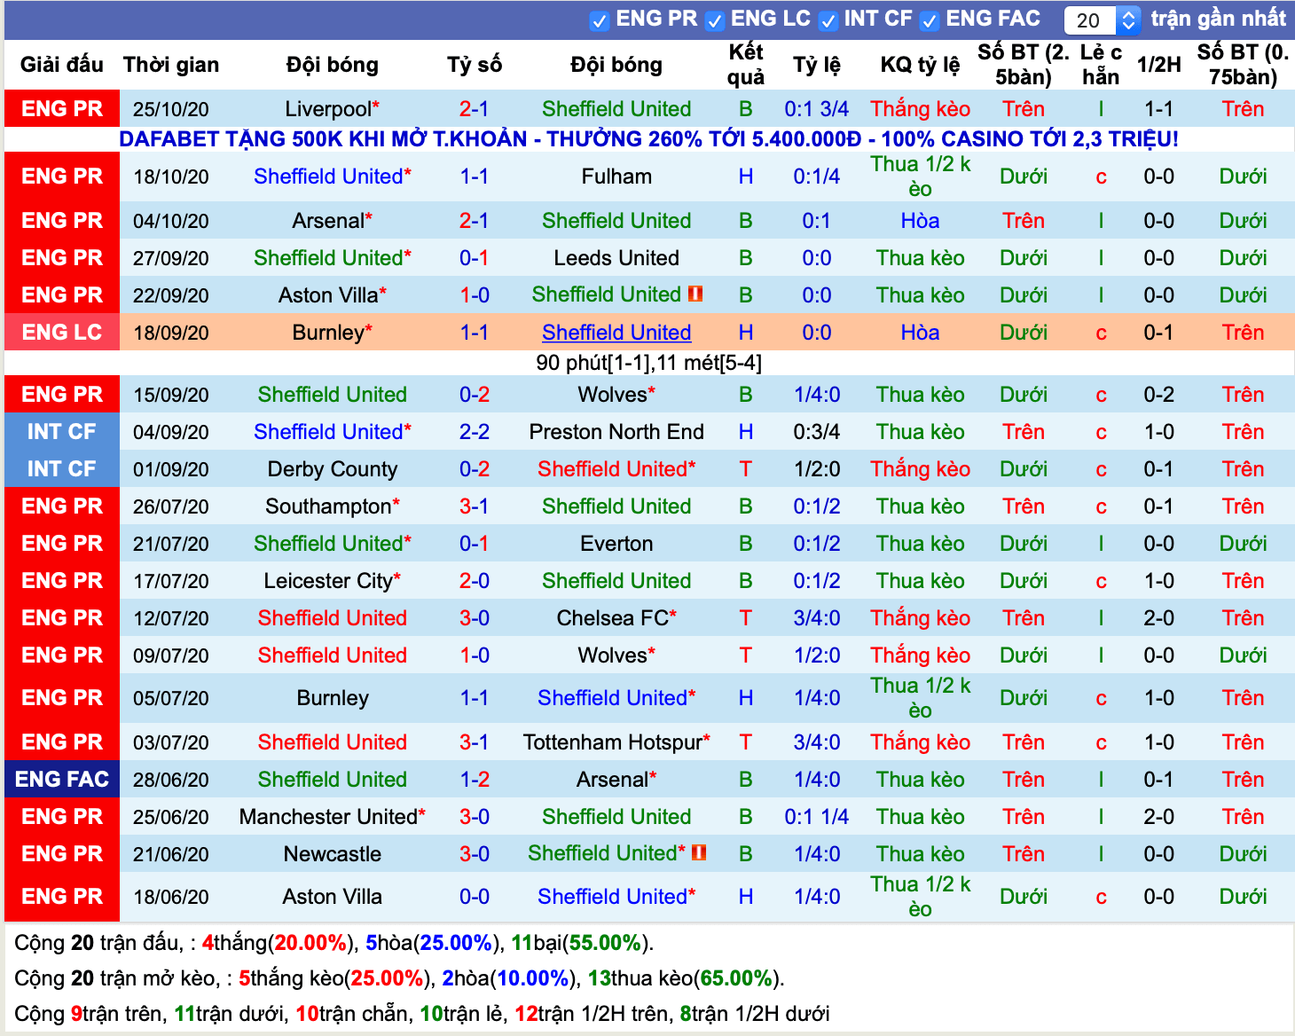Toggle the ENG LC checkbox
This screenshot has height=1036, width=1295.
point(714,21)
